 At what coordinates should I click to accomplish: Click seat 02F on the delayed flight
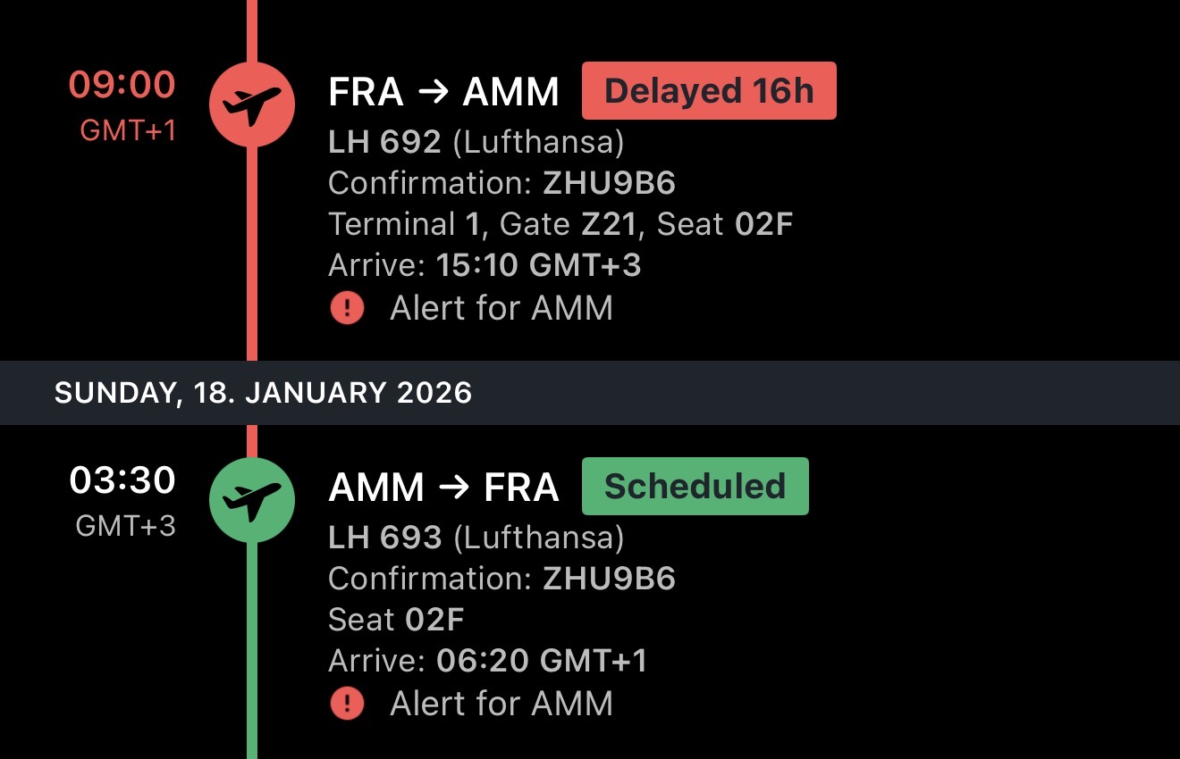(764, 223)
